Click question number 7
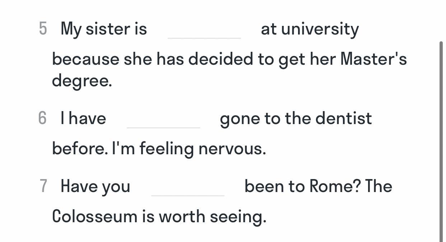 tap(43, 186)
